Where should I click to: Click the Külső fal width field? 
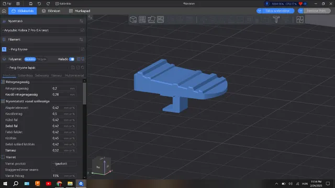64,120
